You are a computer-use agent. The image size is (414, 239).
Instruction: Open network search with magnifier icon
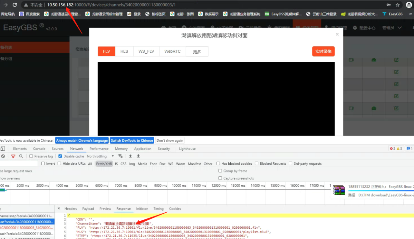21,156
